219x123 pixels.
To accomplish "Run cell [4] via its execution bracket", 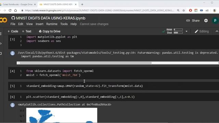I will pos(12,71).
